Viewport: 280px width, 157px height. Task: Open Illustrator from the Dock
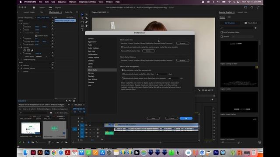point(40,153)
